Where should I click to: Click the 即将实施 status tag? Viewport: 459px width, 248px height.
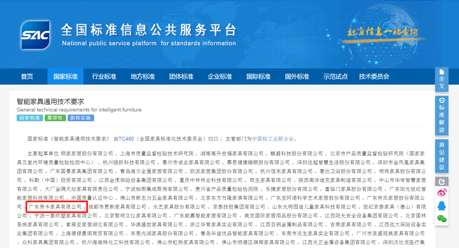tap(80, 118)
